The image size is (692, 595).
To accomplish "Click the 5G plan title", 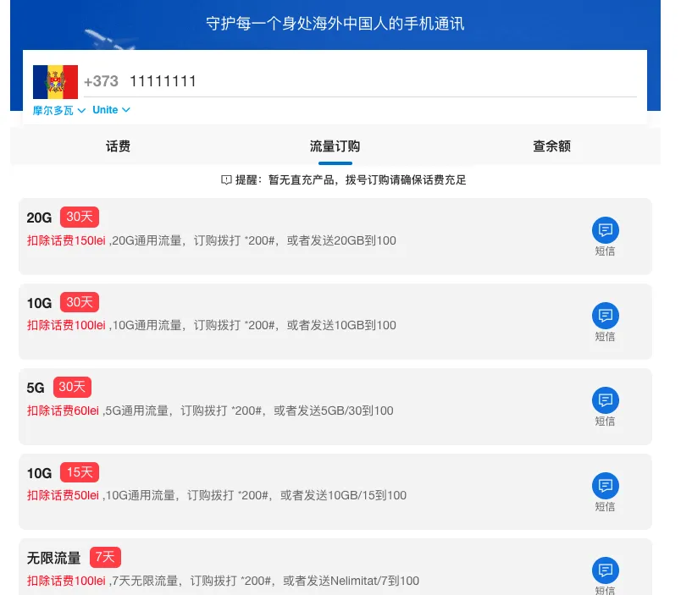I will pos(36,388).
